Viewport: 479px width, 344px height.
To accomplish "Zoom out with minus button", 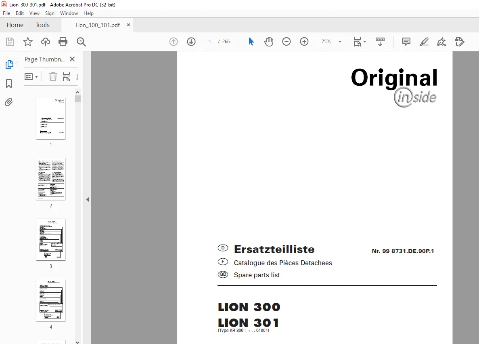I will (x=286, y=42).
